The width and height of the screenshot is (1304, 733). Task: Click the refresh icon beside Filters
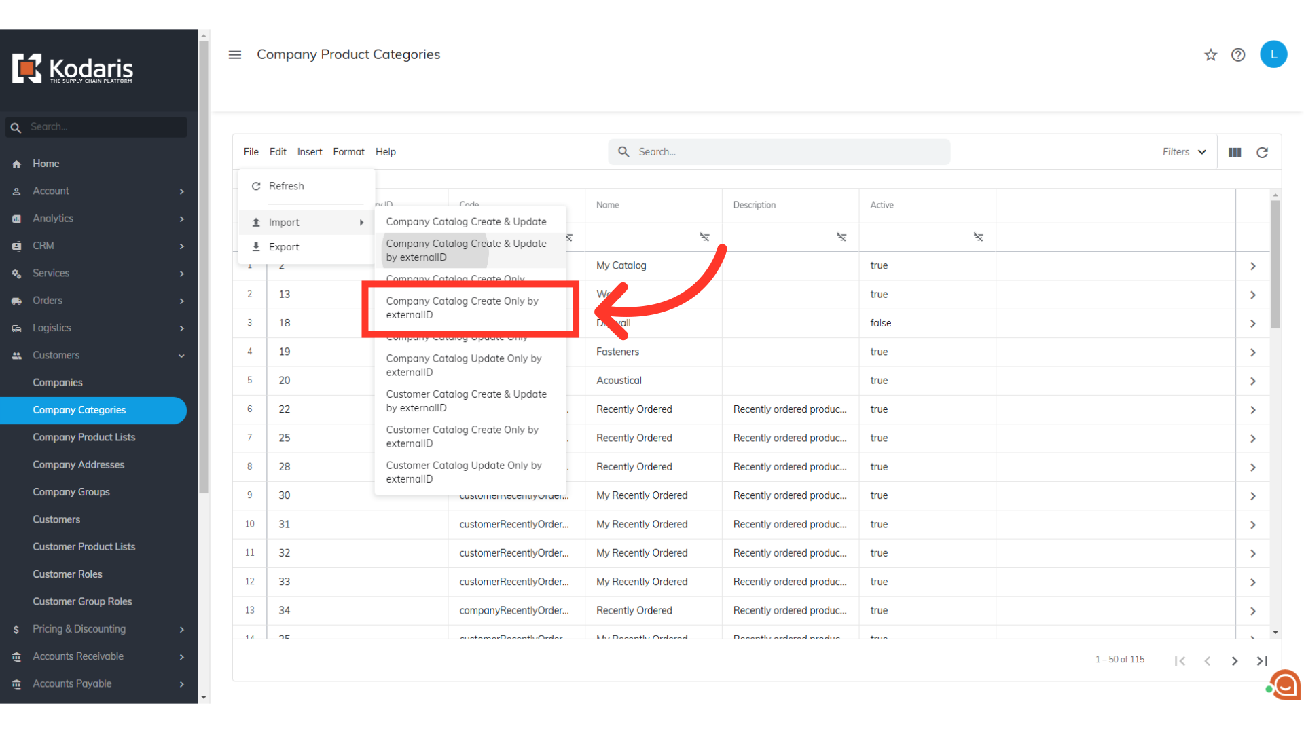pos(1262,153)
